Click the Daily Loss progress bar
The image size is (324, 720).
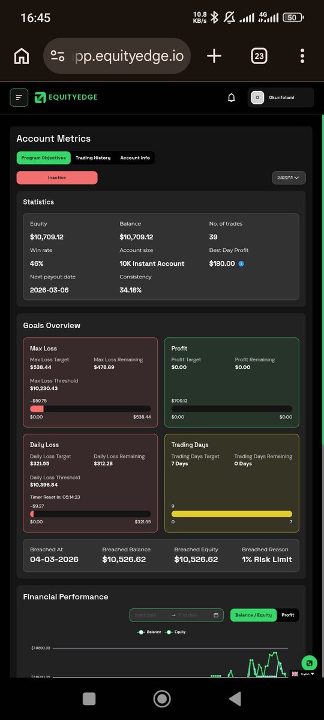(91, 514)
